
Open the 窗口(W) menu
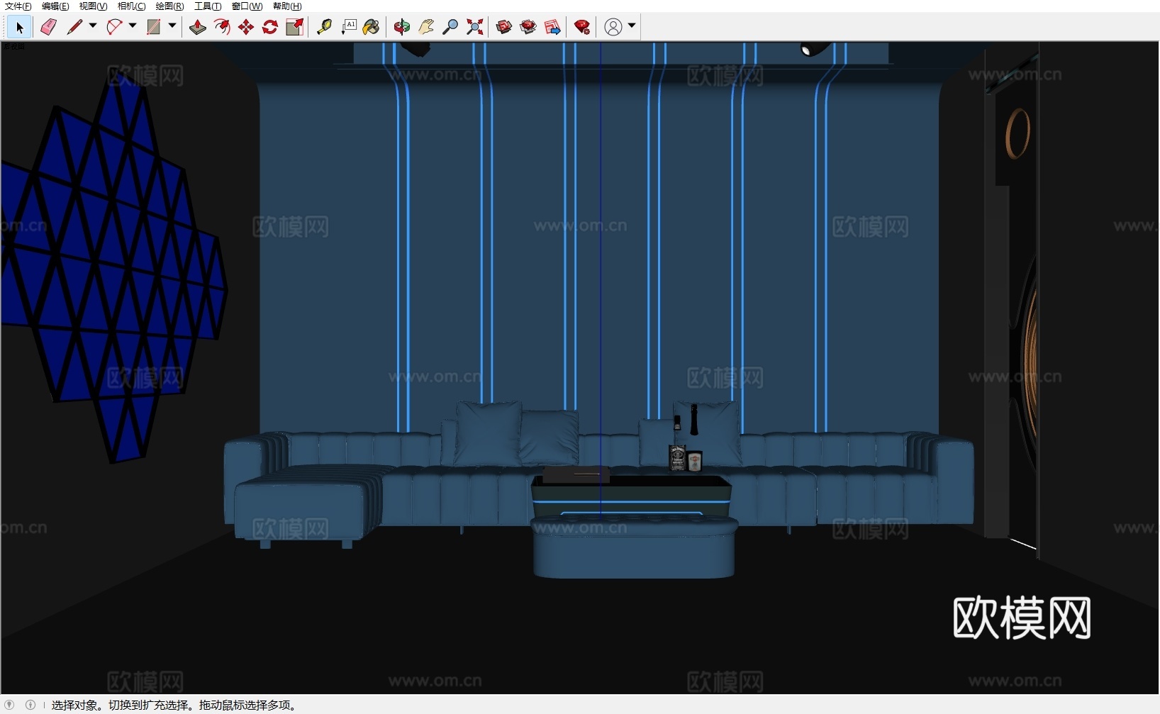point(247,6)
